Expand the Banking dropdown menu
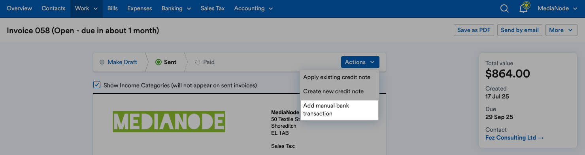The width and height of the screenshot is (585, 155). (x=176, y=8)
